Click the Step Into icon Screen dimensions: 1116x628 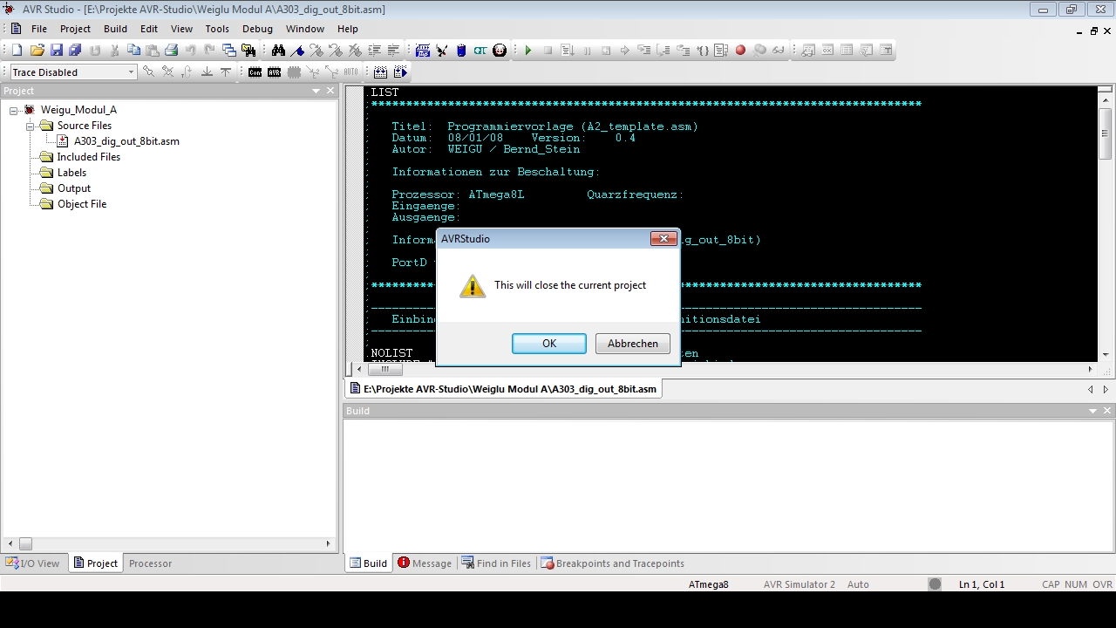(x=643, y=51)
